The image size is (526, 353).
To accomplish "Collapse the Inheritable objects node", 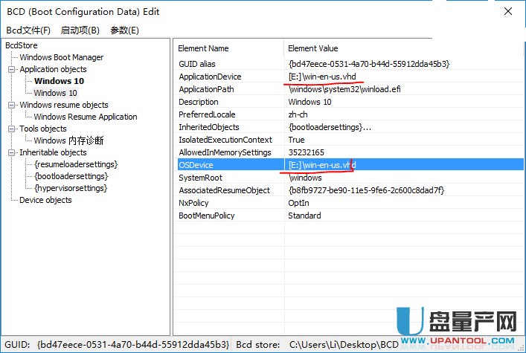I will click(x=12, y=152).
